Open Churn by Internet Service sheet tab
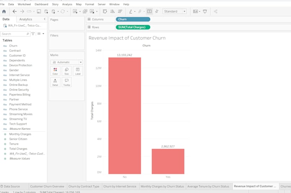The width and height of the screenshot is (291, 193). [x=120, y=186]
